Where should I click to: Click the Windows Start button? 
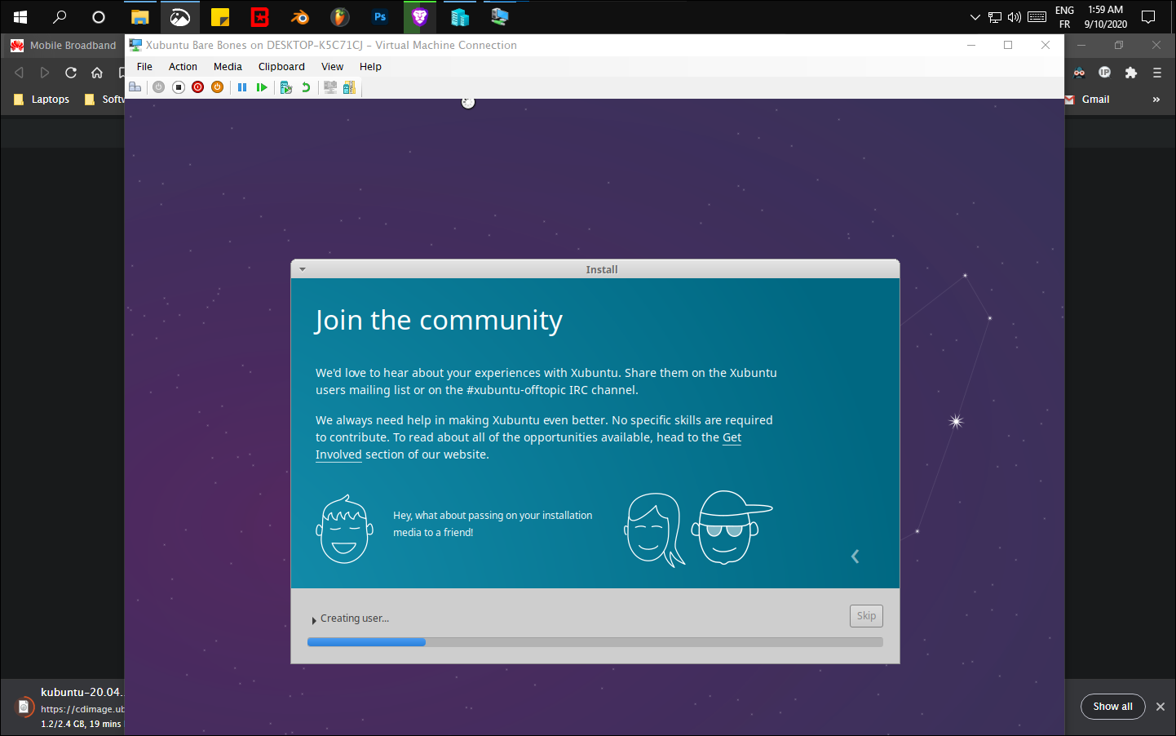(x=20, y=17)
